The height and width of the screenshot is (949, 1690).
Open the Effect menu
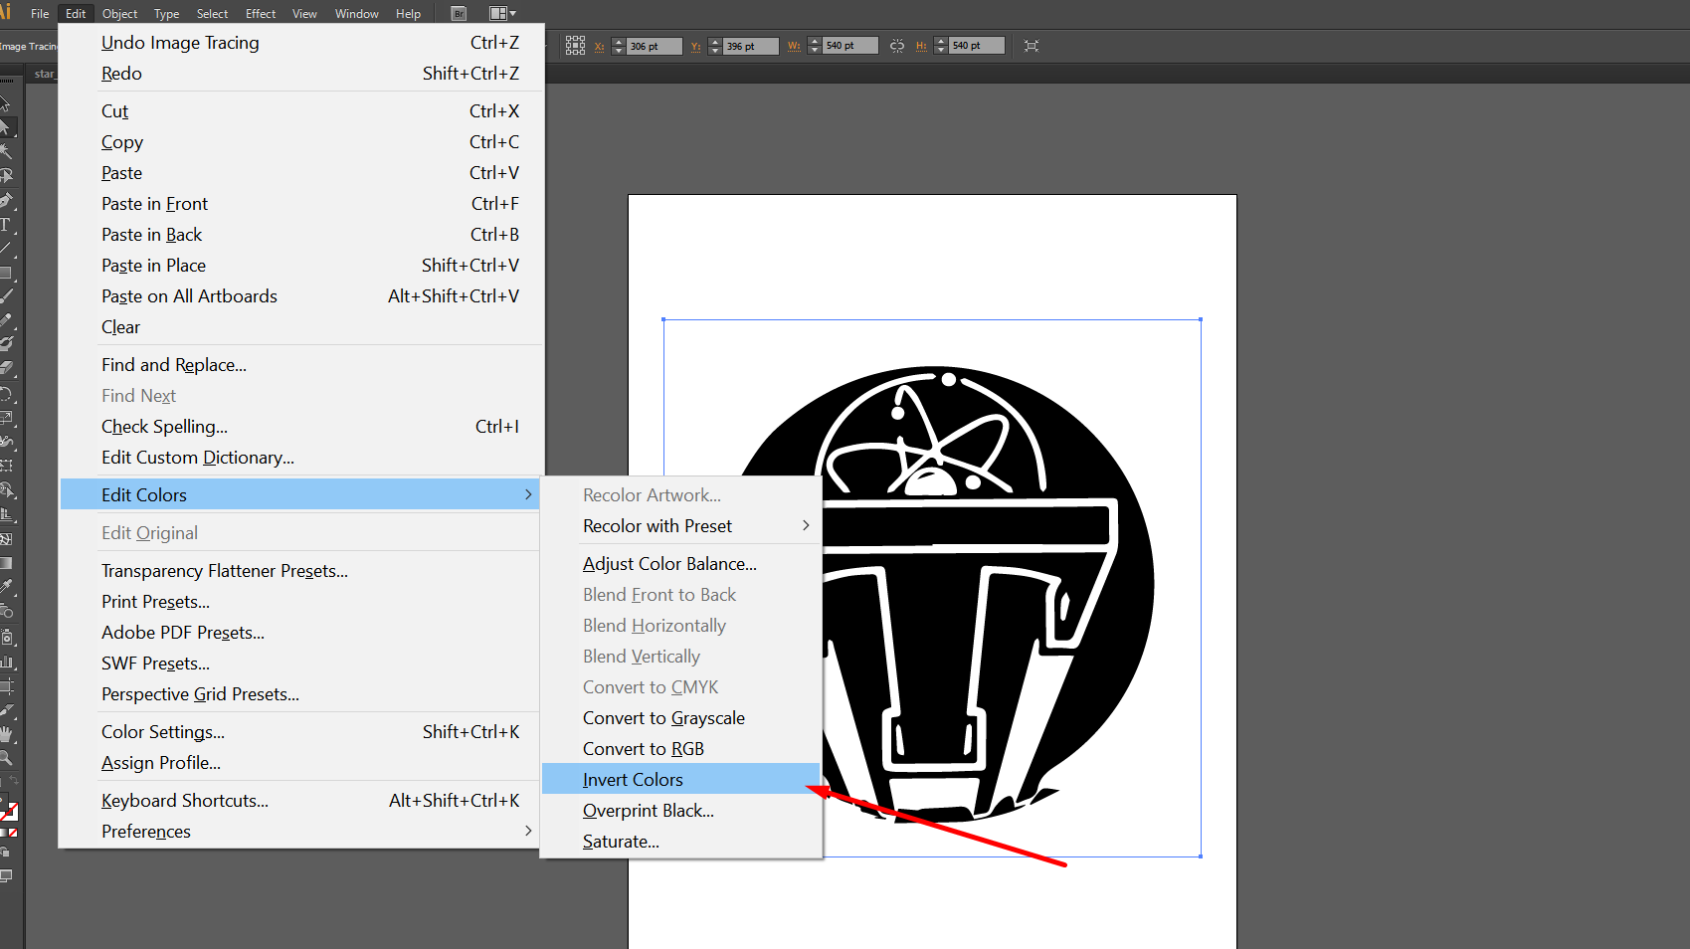pos(261,14)
